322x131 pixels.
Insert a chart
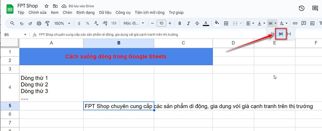coord(312,23)
